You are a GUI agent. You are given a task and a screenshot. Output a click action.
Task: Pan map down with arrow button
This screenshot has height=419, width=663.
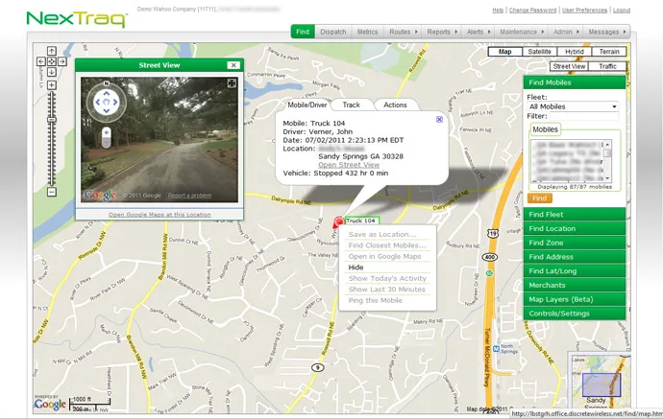(52, 72)
